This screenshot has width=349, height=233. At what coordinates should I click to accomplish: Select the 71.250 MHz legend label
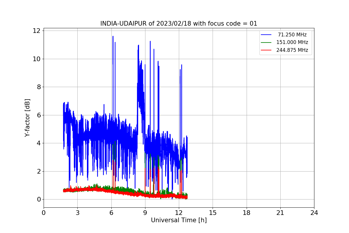(x=292, y=35)
